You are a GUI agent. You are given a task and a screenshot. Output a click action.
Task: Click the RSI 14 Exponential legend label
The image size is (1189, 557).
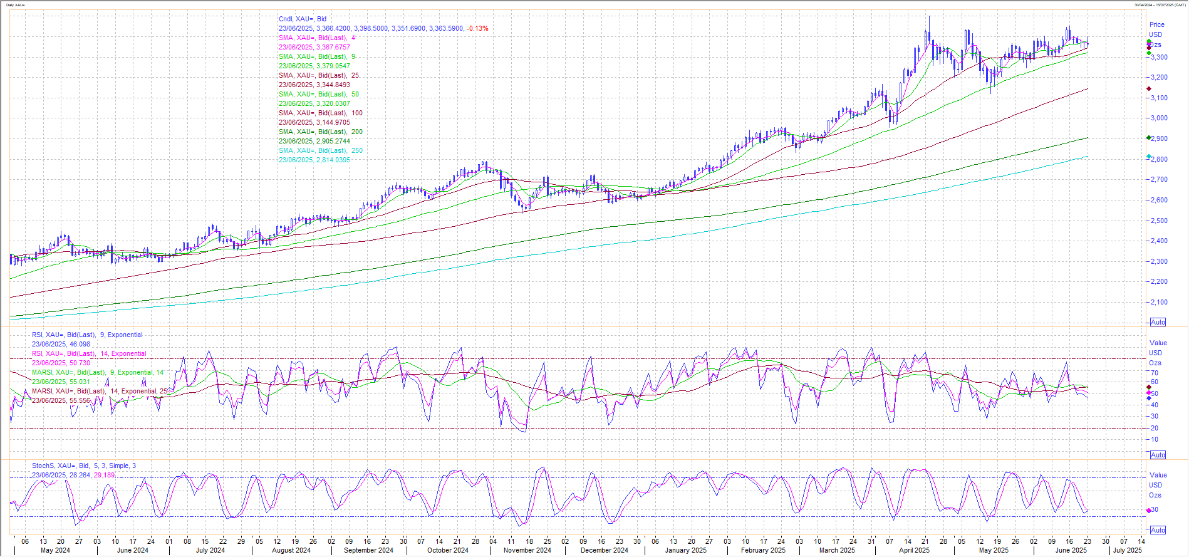(x=90, y=353)
